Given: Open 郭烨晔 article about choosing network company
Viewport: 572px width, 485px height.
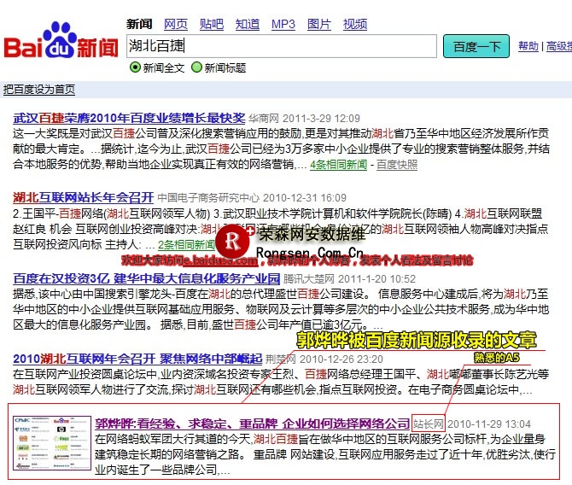Looking at the screenshot, I should (x=252, y=424).
